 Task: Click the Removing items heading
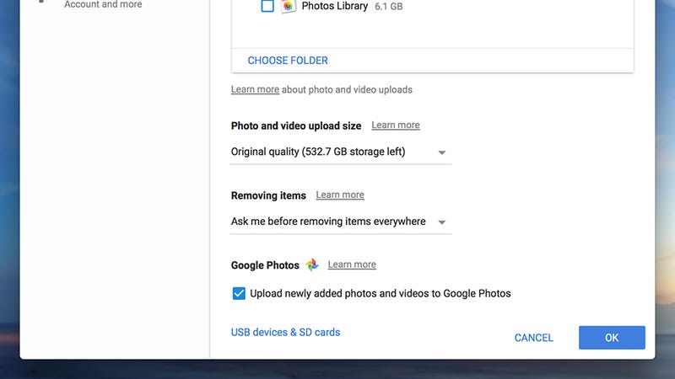pyautogui.click(x=268, y=195)
